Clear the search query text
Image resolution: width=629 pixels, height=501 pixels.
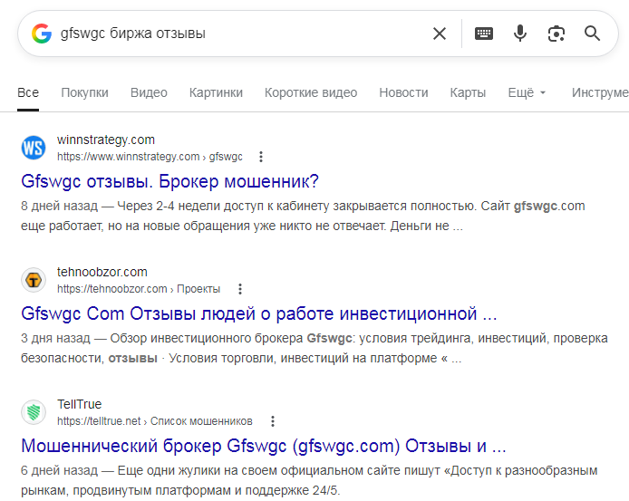(x=440, y=34)
